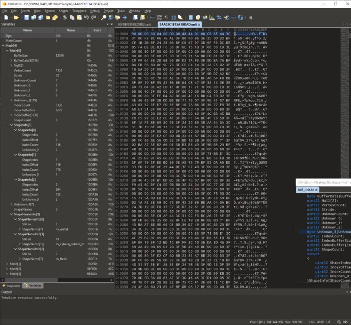Click the Cut scissors icon
351x325 pixels.
(65, 17)
